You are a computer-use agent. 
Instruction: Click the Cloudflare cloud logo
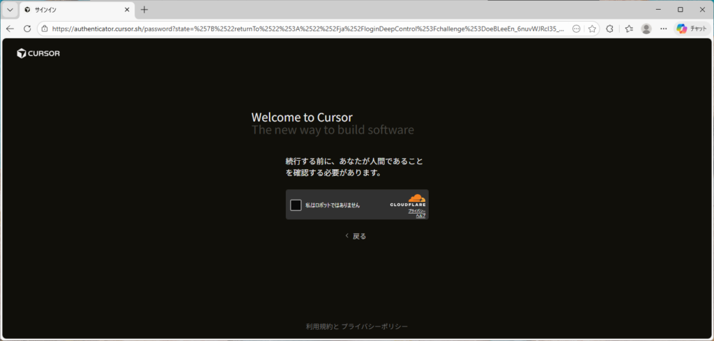[x=416, y=198]
